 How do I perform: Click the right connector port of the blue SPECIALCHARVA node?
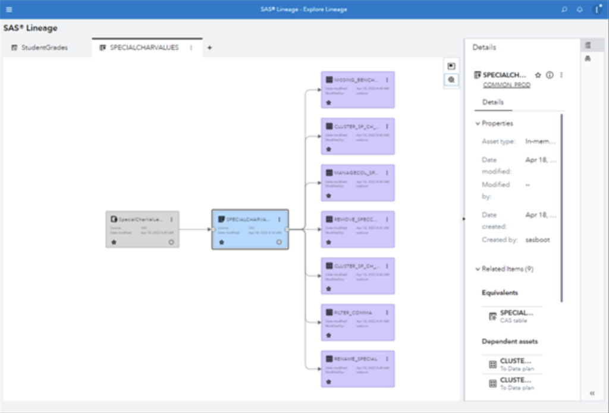coord(287,229)
